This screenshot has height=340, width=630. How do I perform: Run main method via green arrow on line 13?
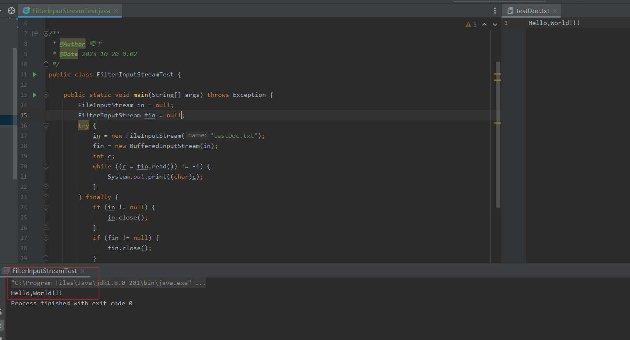(x=35, y=95)
